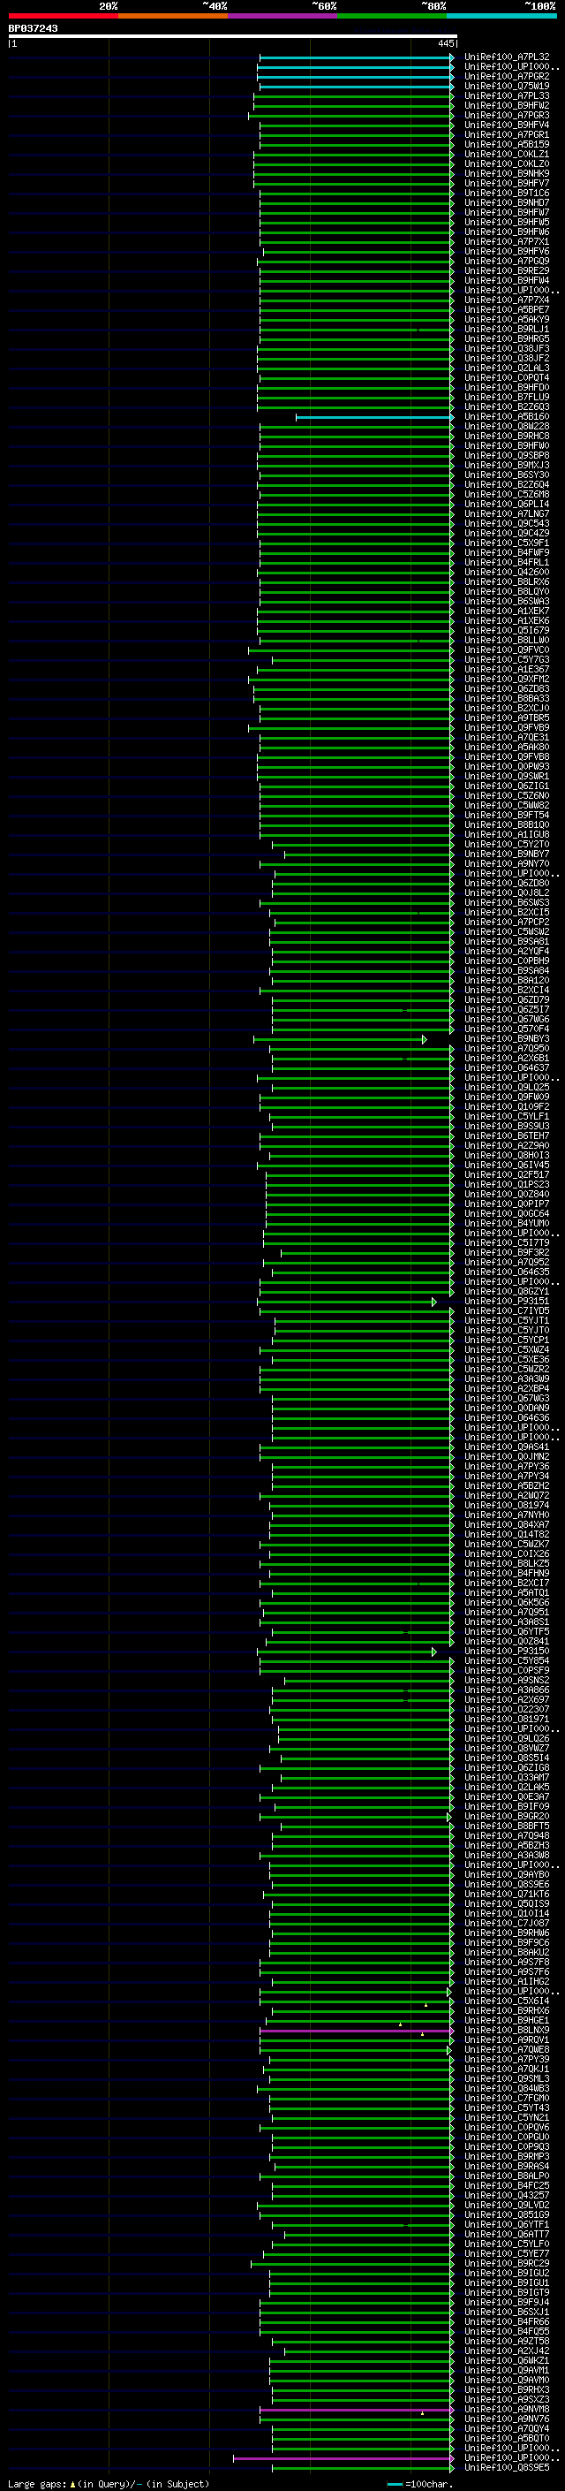Select the hit UniRef100_Q6ATT7
The image size is (565, 2491).
[506, 2234]
